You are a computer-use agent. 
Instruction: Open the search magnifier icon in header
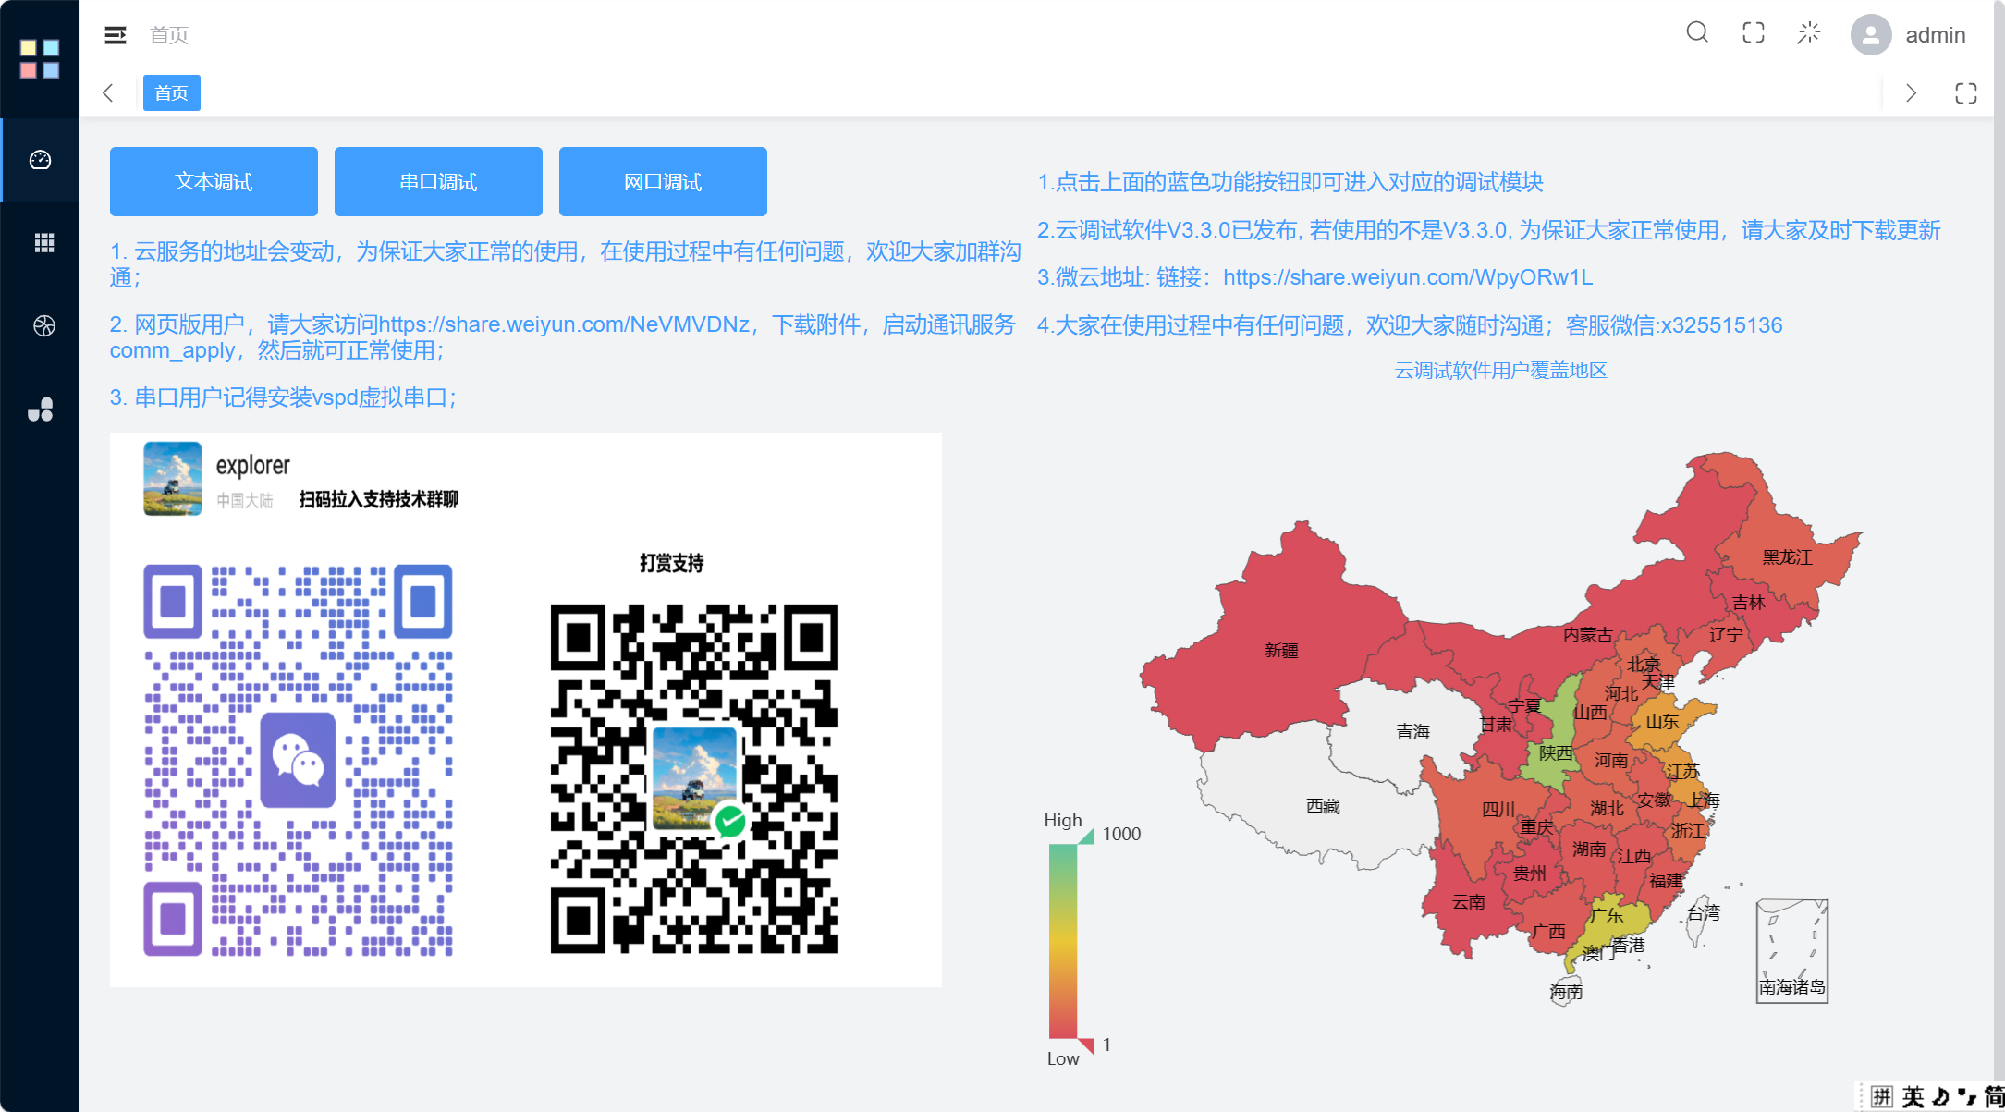coord(1697,33)
